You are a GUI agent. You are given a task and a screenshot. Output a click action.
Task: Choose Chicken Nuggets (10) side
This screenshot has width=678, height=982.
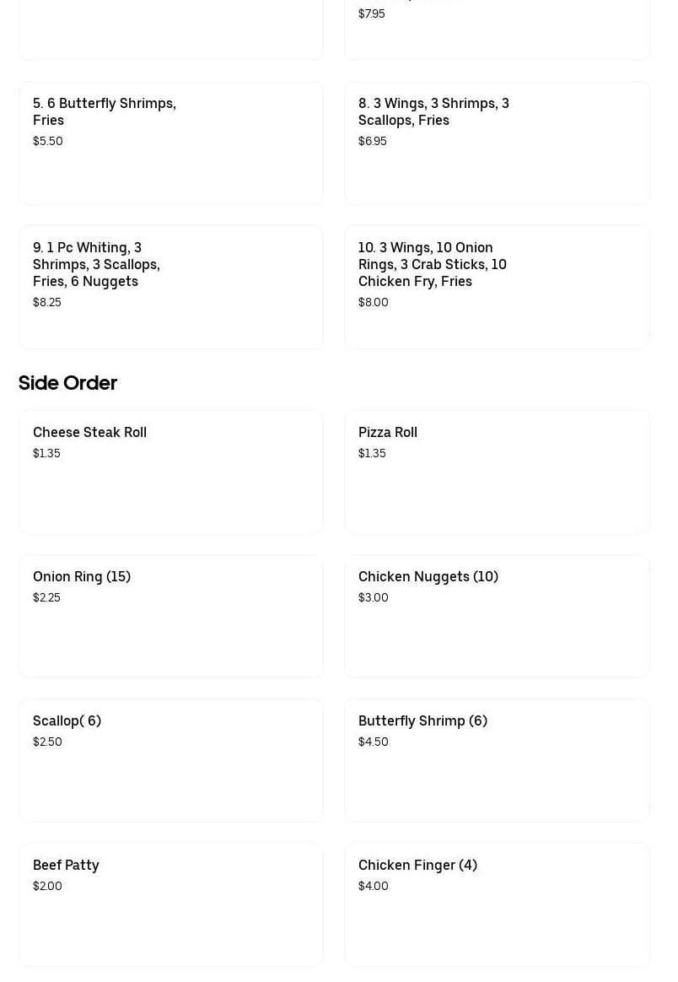coord(497,616)
